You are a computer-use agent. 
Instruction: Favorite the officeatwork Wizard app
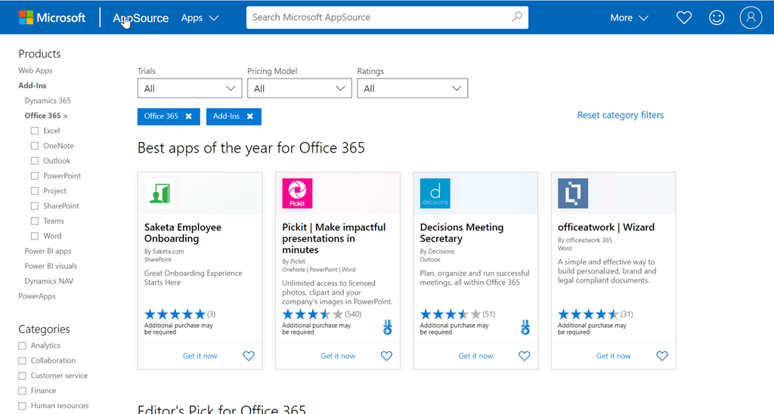click(662, 356)
